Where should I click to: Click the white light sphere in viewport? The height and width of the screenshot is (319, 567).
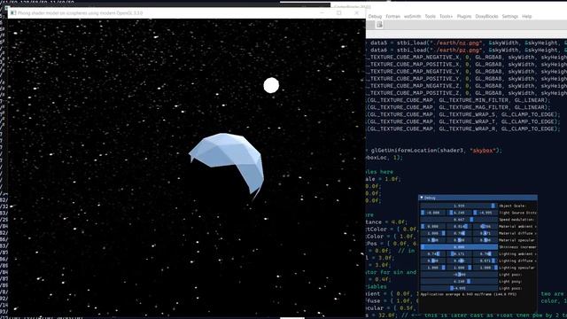coord(271,85)
